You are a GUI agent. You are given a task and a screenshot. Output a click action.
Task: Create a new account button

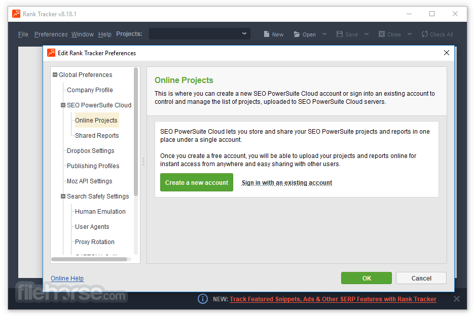click(197, 182)
